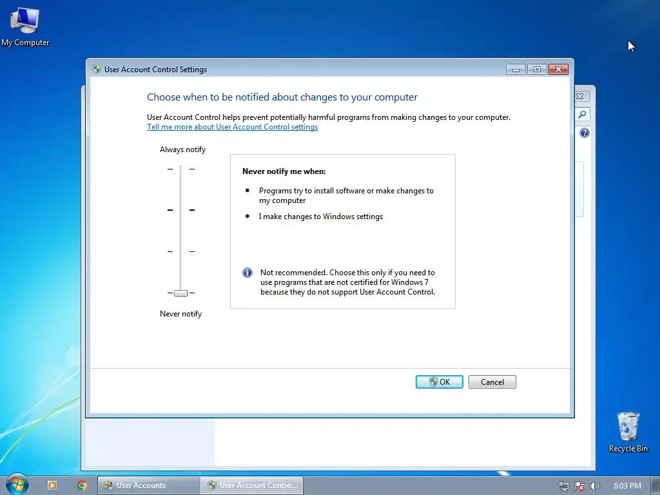Click the UAC slider thumb at Never notify
The height and width of the screenshot is (495, 660).
click(180, 293)
